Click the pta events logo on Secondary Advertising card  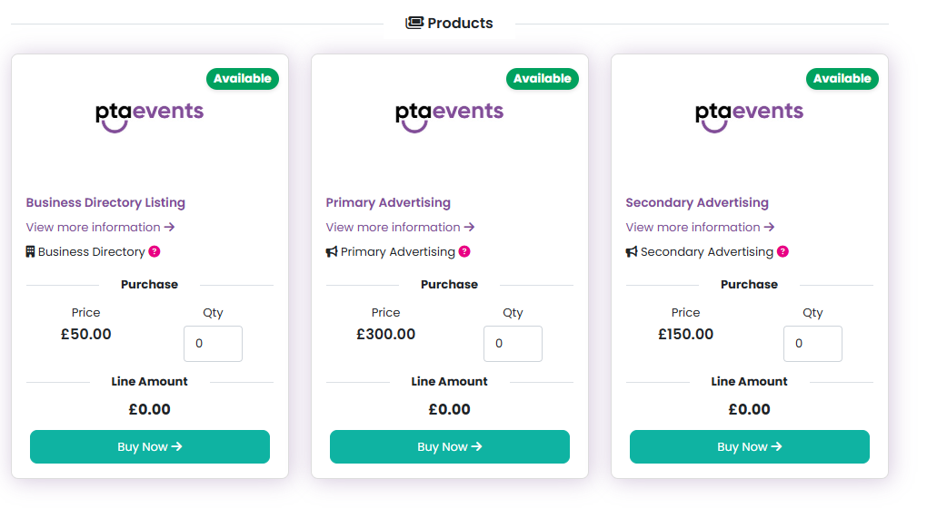(750, 114)
